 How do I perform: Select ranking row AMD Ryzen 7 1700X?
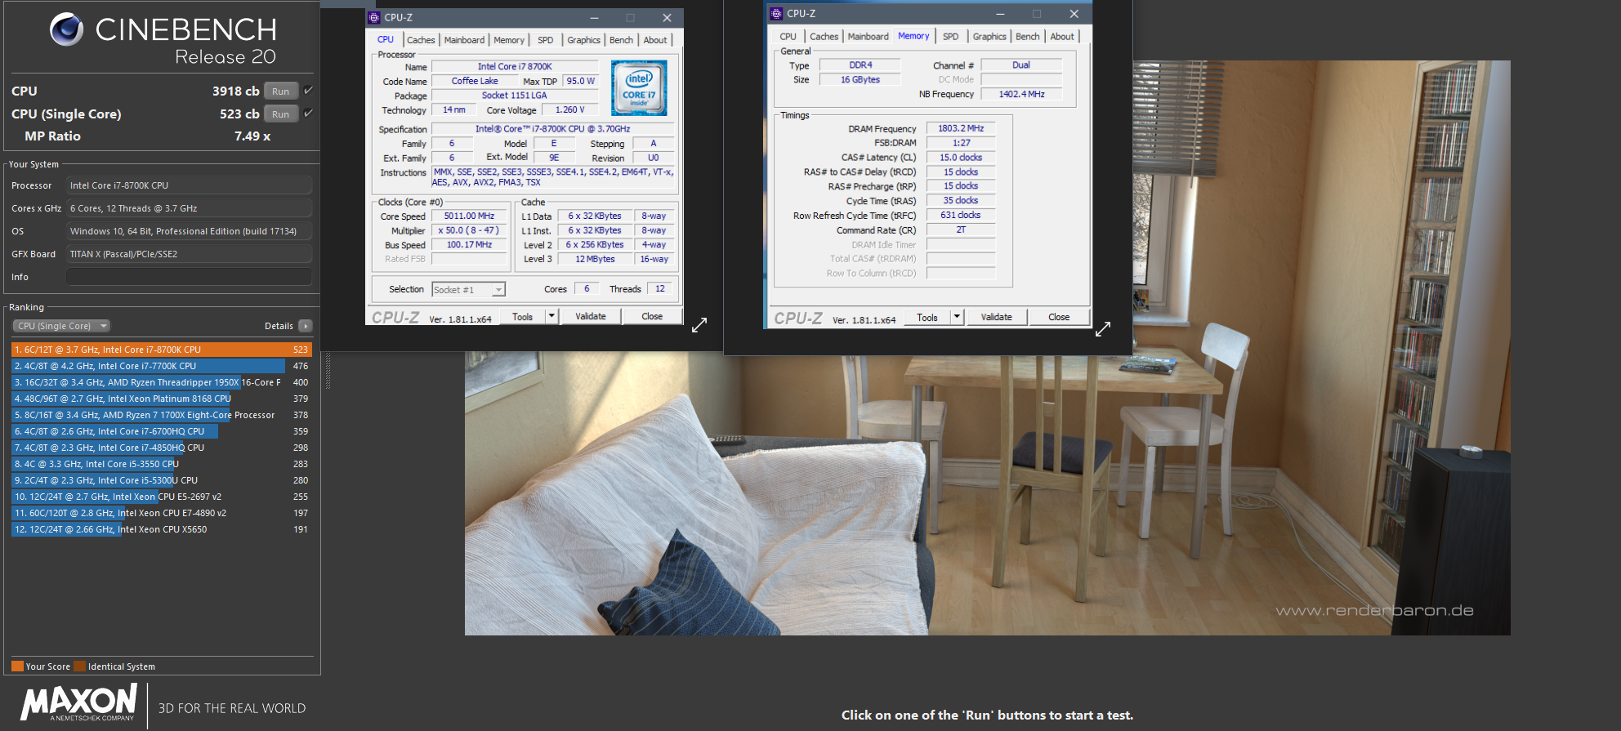pyautogui.click(x=161, y=415)
